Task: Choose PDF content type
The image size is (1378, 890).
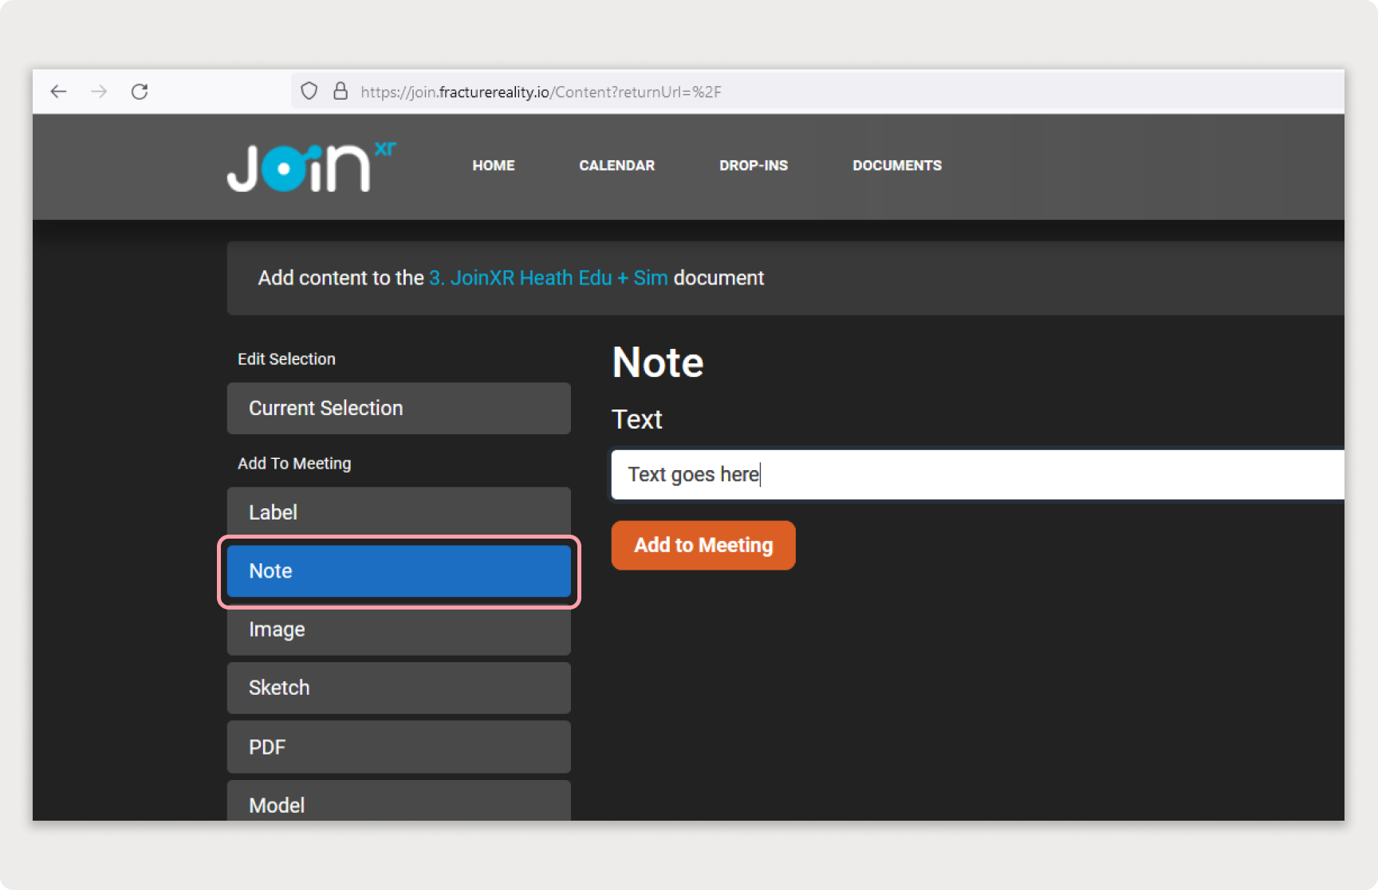Action: pyautogui.click(x=398, y=747)
